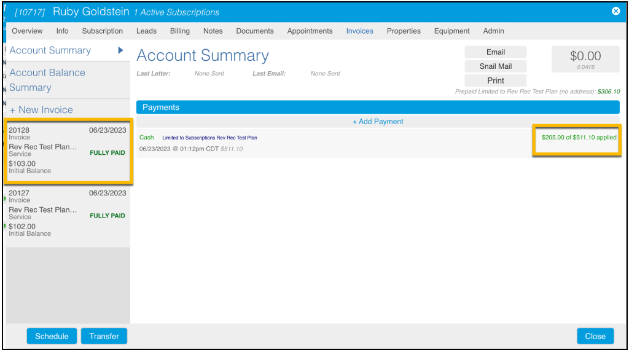Screen dimensions: 629x352
Task: Open the Overview tab
Action: tap(27, 31)
